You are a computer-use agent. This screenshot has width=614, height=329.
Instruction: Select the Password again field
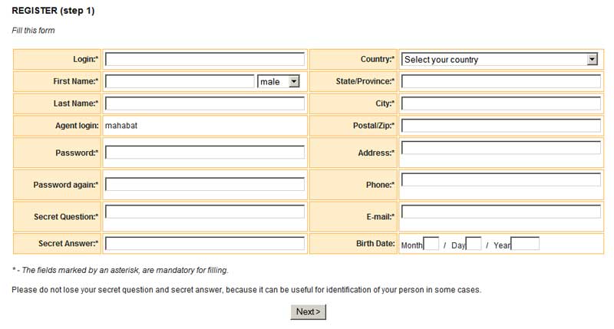204,185
